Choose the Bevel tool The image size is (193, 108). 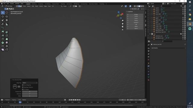click(3, 36)
